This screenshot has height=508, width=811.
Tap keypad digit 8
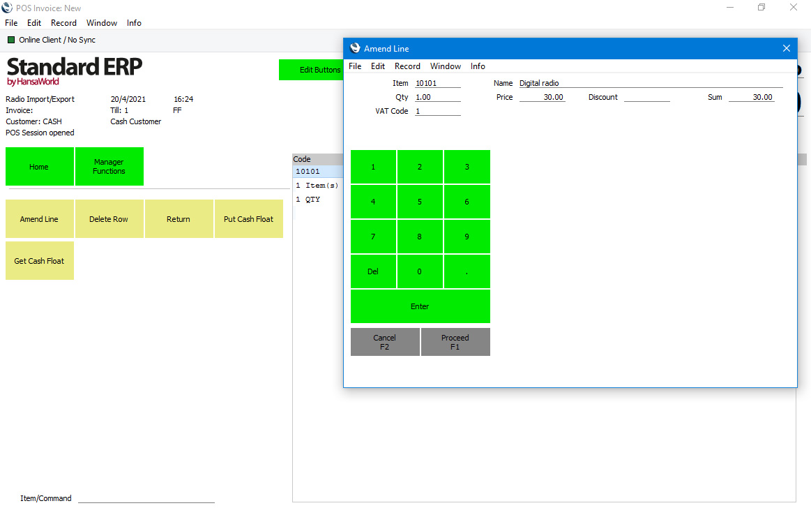pos(420,237)
